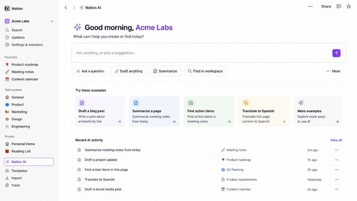Click Notion AI breadcrumb title
Screen dimensions: 357x201
point(93,8)
